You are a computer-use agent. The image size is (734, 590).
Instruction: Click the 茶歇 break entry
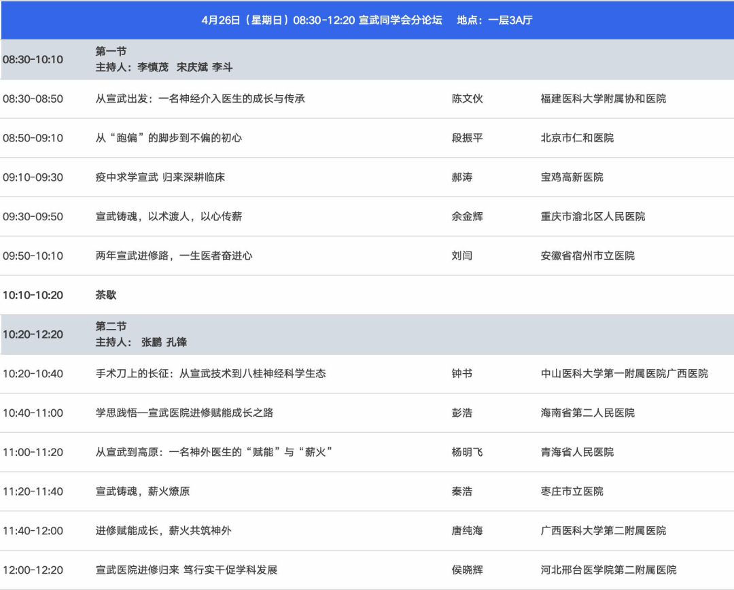(x=106, y=295)
